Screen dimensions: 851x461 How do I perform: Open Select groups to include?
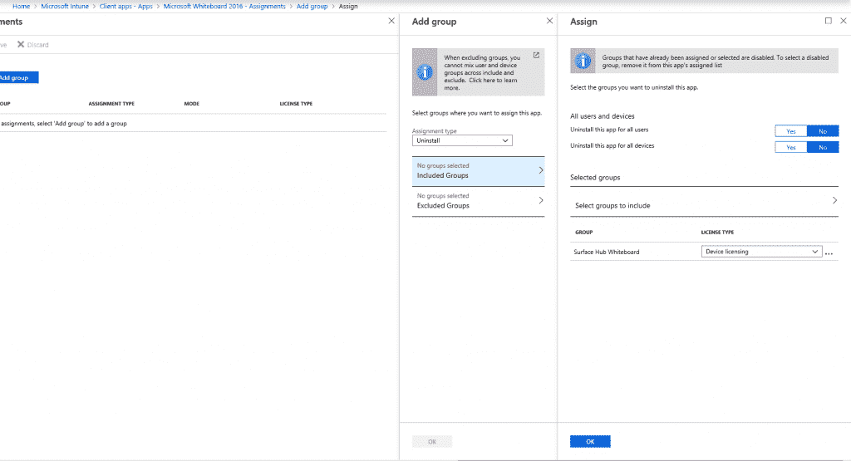click(x=704, y=202)
